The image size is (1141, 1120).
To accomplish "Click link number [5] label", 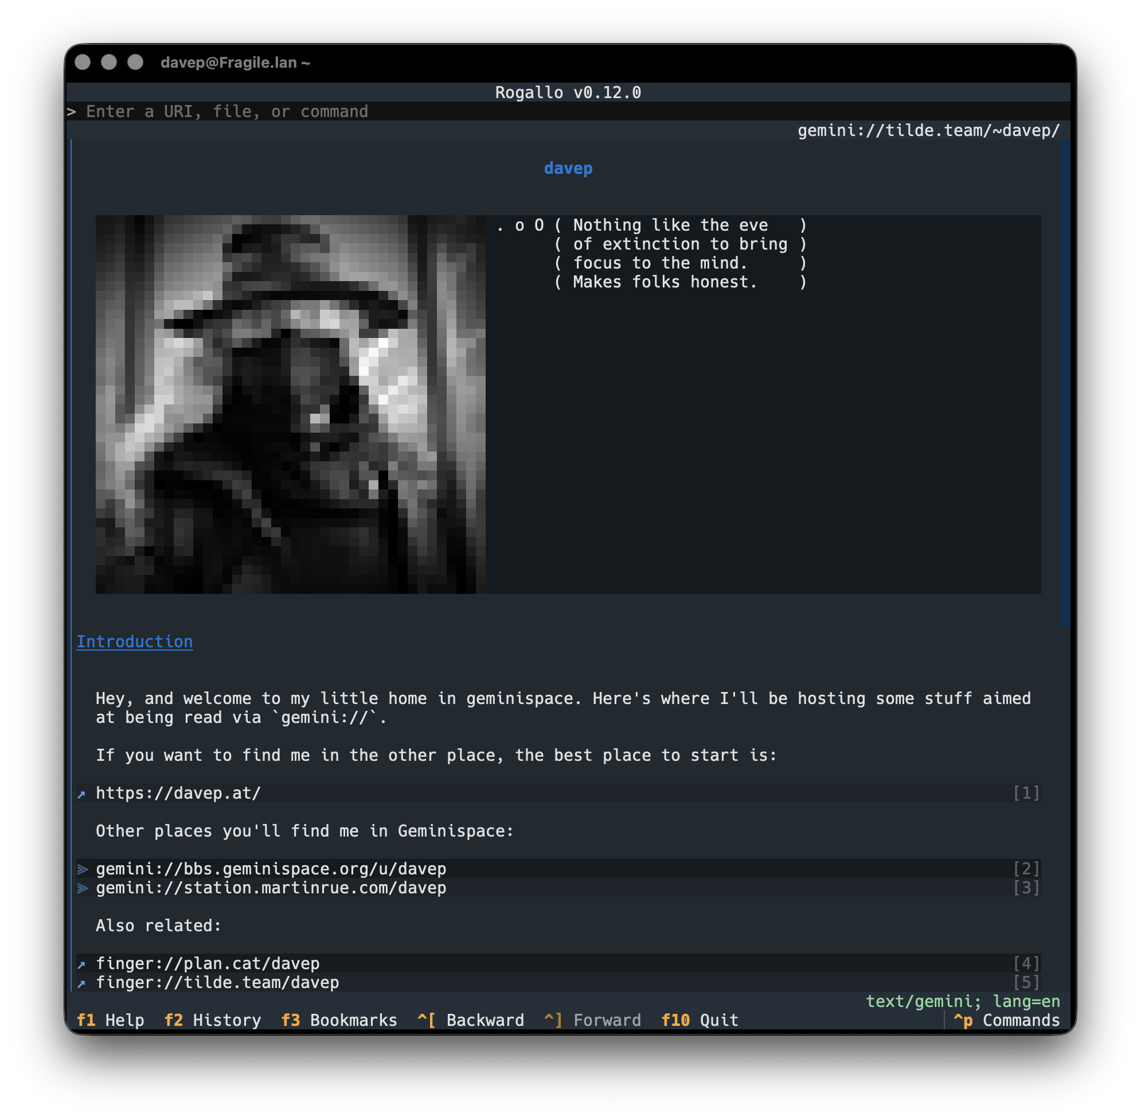I will (1026, 982).
